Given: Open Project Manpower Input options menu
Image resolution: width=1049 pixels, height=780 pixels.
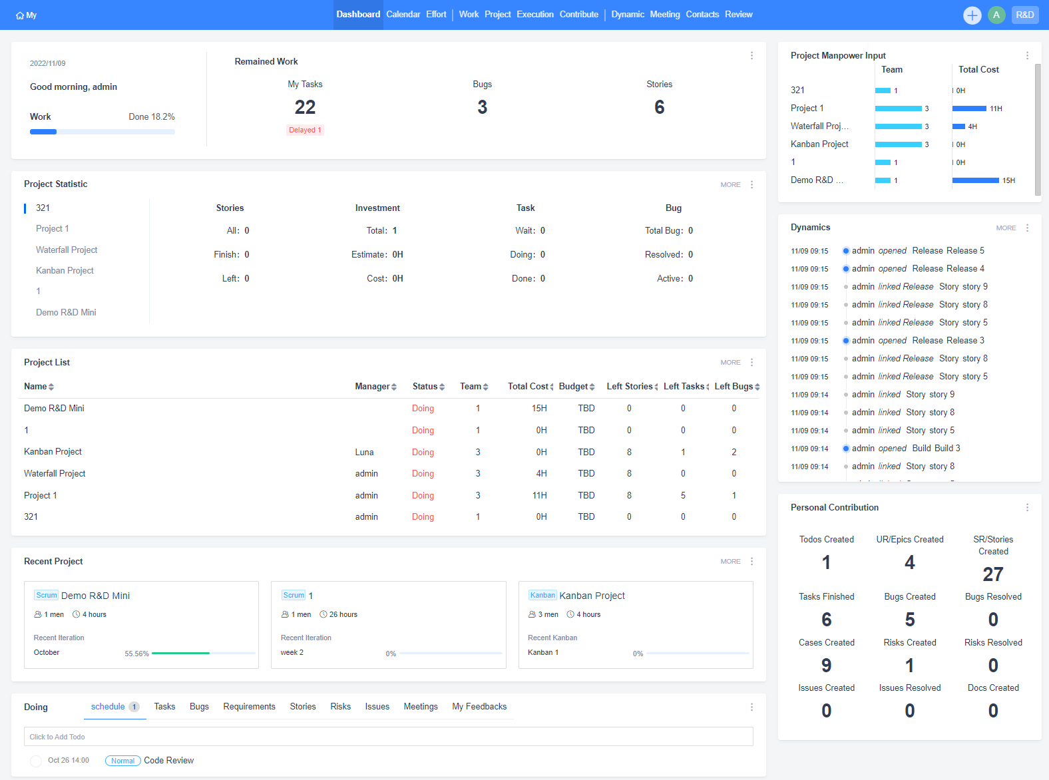Looking at the screenshot, I should (1027, 56).
